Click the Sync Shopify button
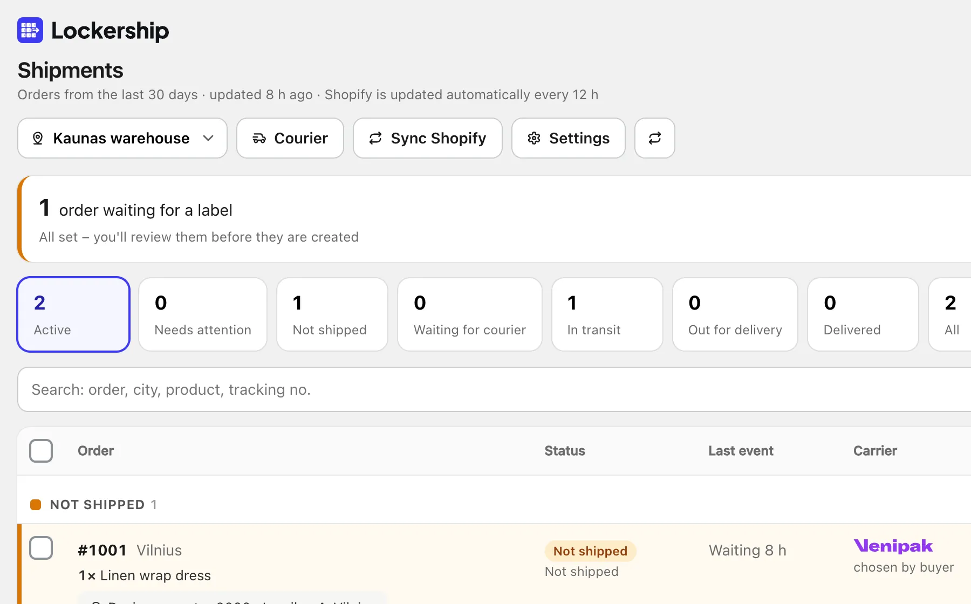 click(428, 138)
